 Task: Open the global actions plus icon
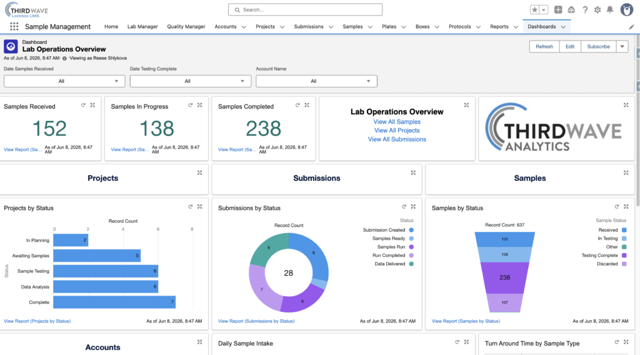558,10
